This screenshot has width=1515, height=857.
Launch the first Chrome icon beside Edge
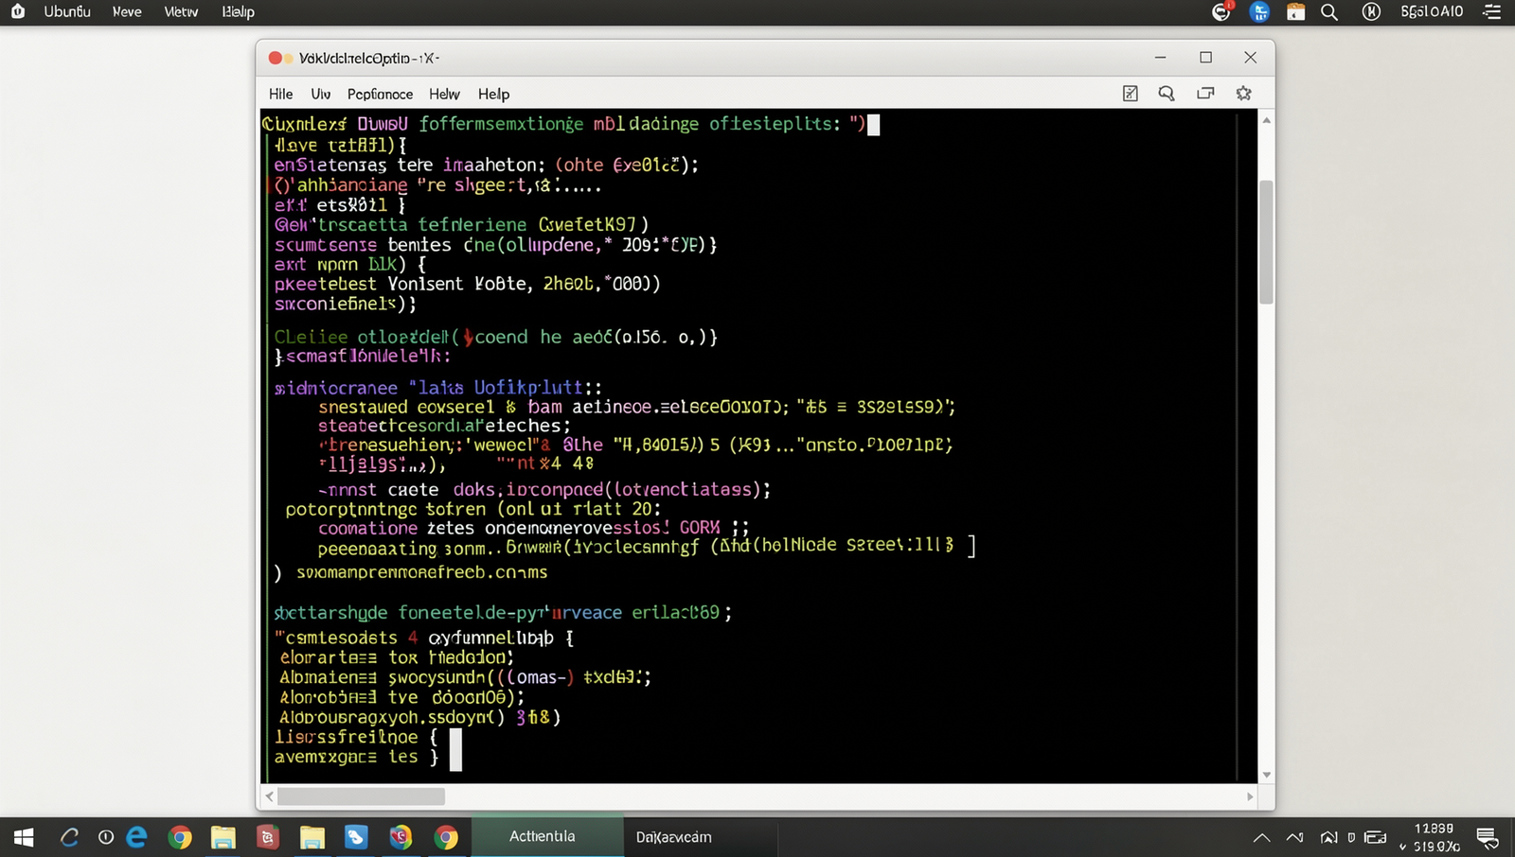pos(180,837)
